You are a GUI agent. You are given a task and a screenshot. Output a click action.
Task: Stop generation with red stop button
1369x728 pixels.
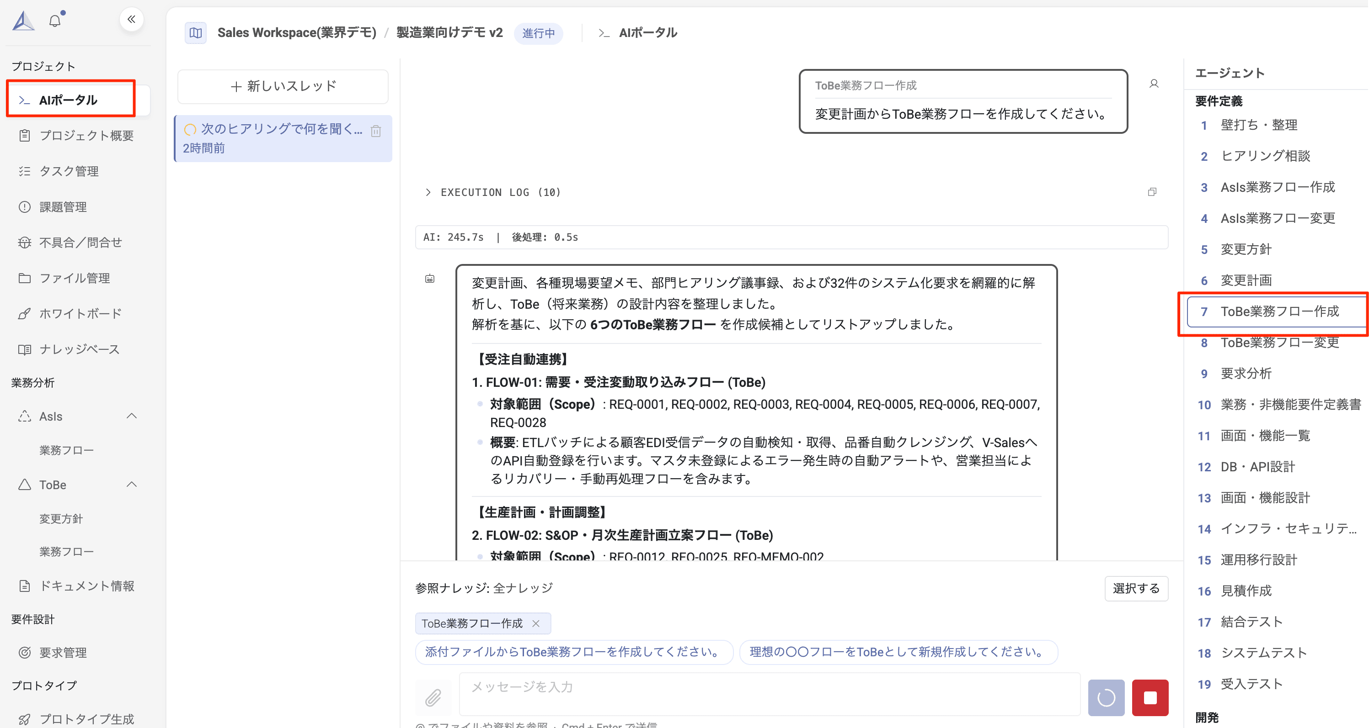pos(1150,697)
